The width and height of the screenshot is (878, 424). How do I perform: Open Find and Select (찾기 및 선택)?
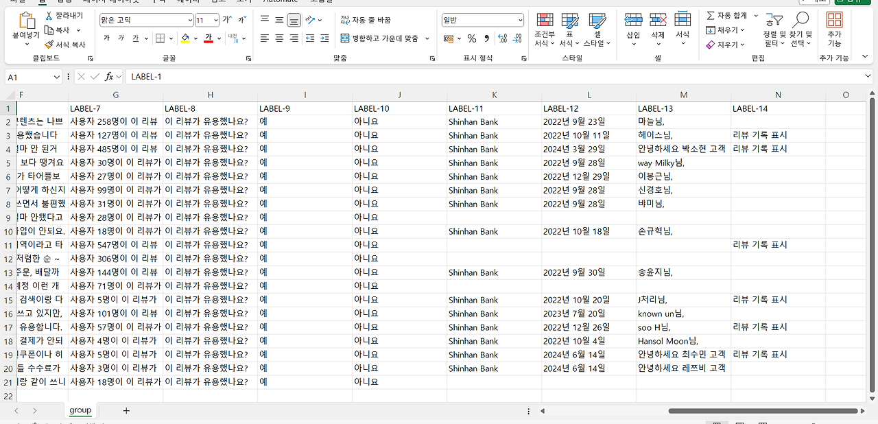pos(800,30)
